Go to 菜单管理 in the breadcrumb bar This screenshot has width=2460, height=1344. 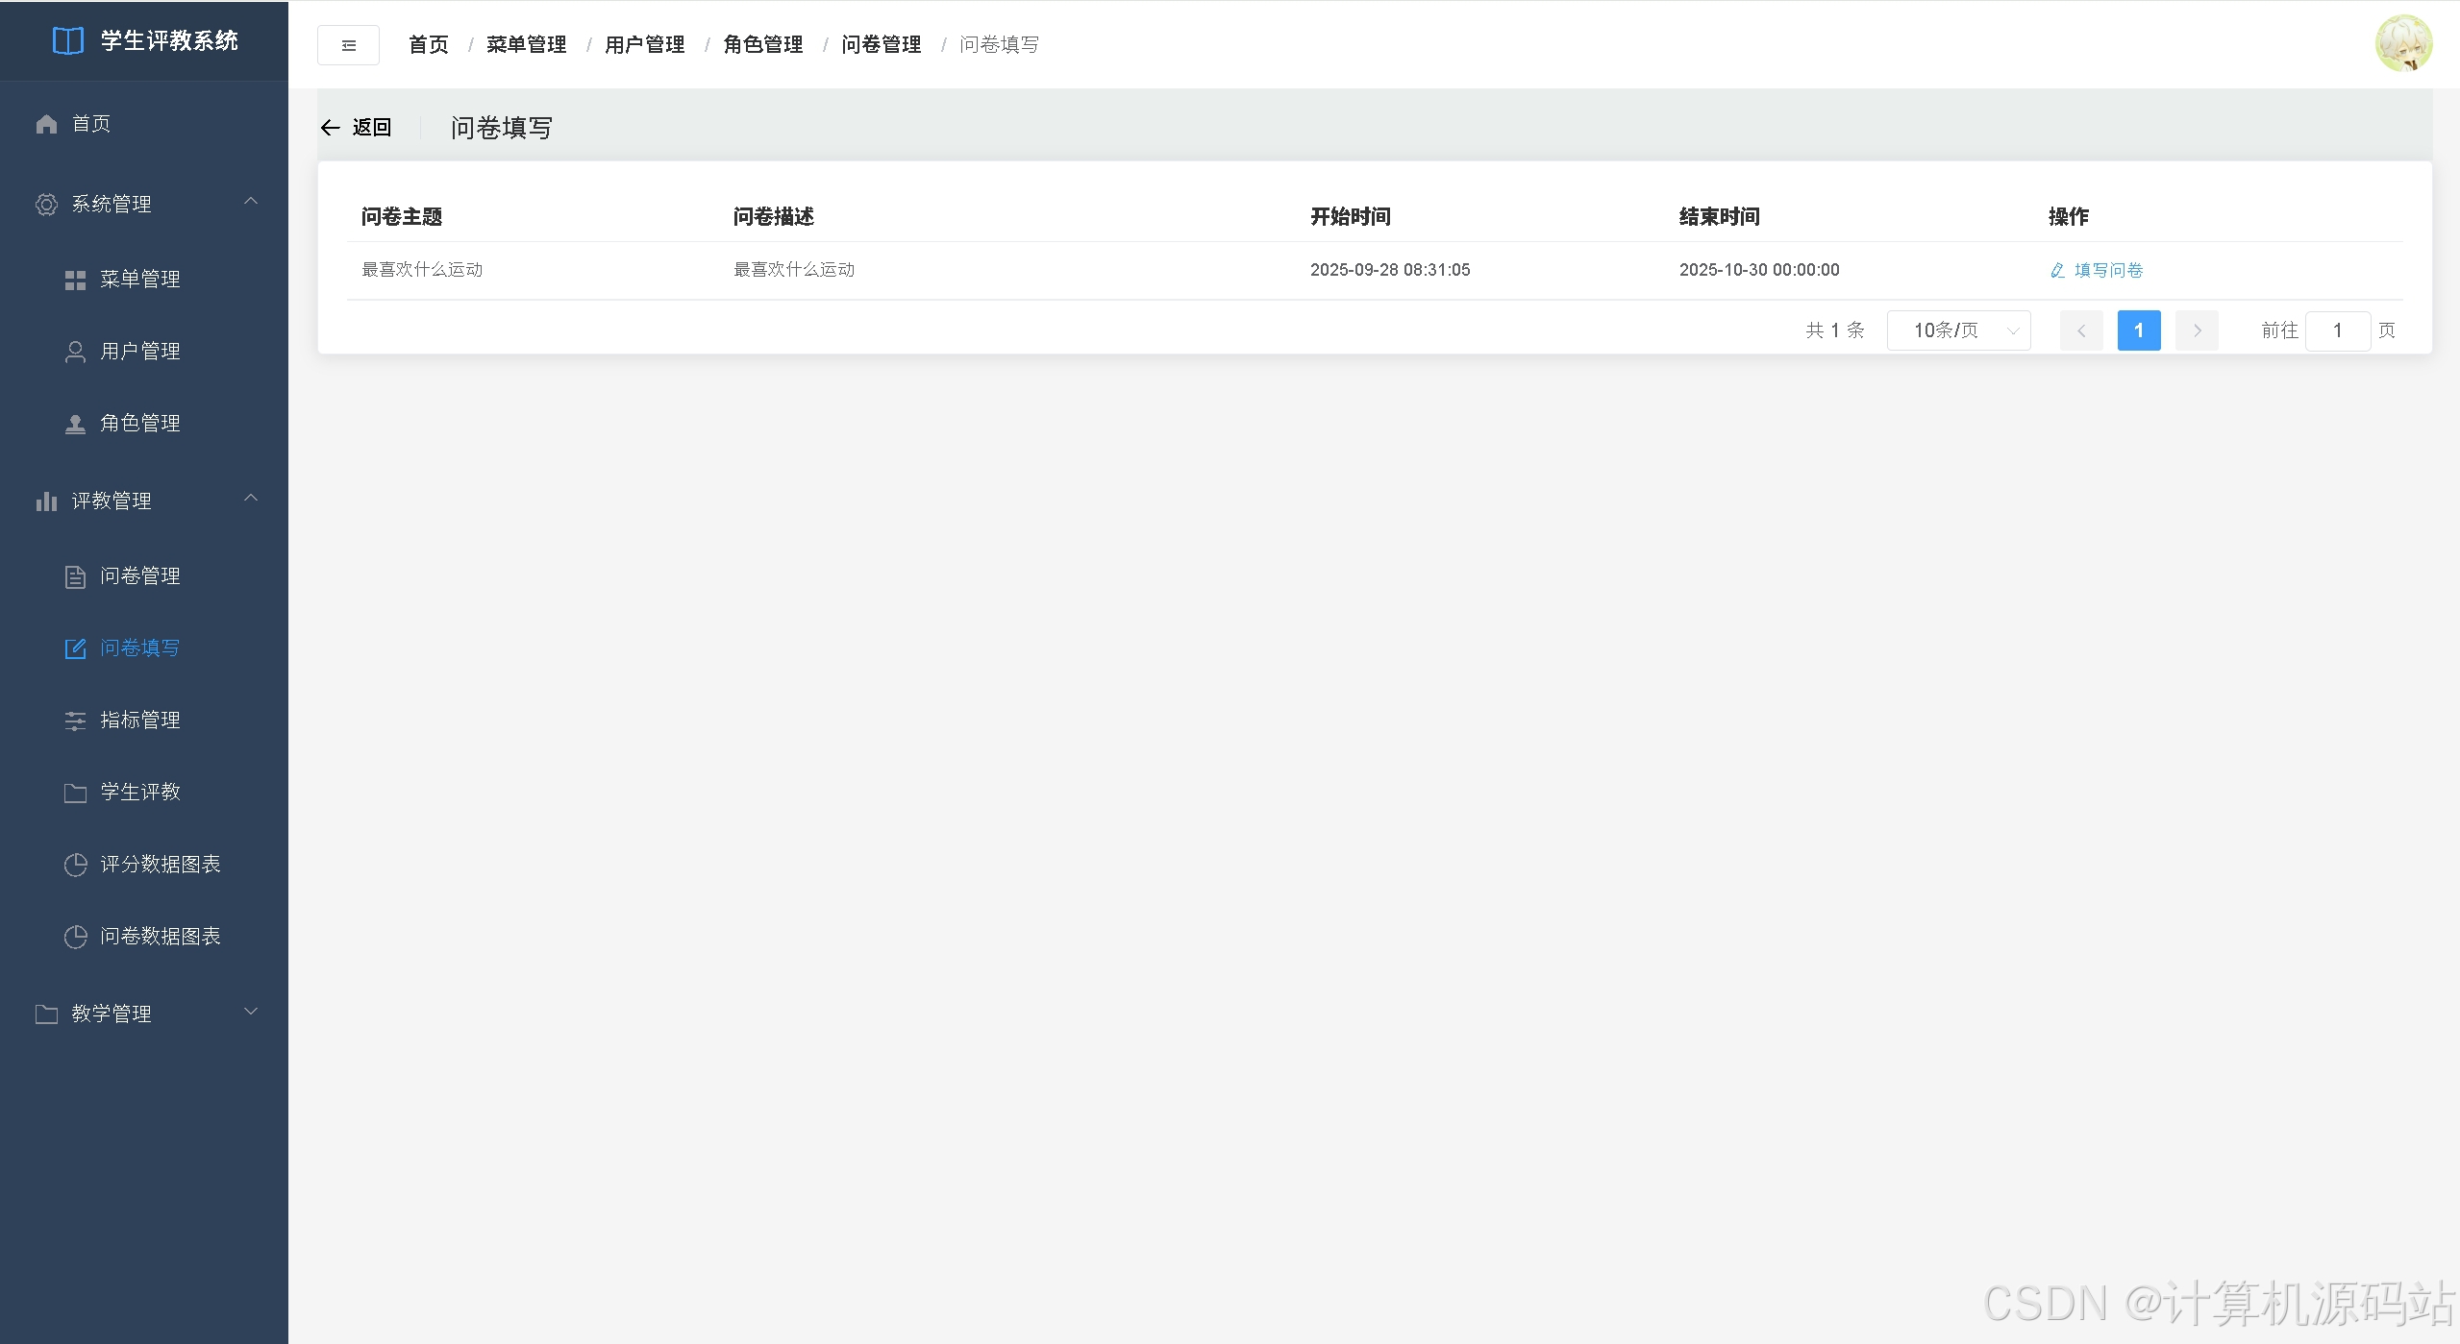point(526,45)
